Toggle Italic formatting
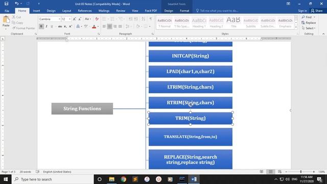The width and height of the screenshot is (327, 184). [x=46, y=27]
